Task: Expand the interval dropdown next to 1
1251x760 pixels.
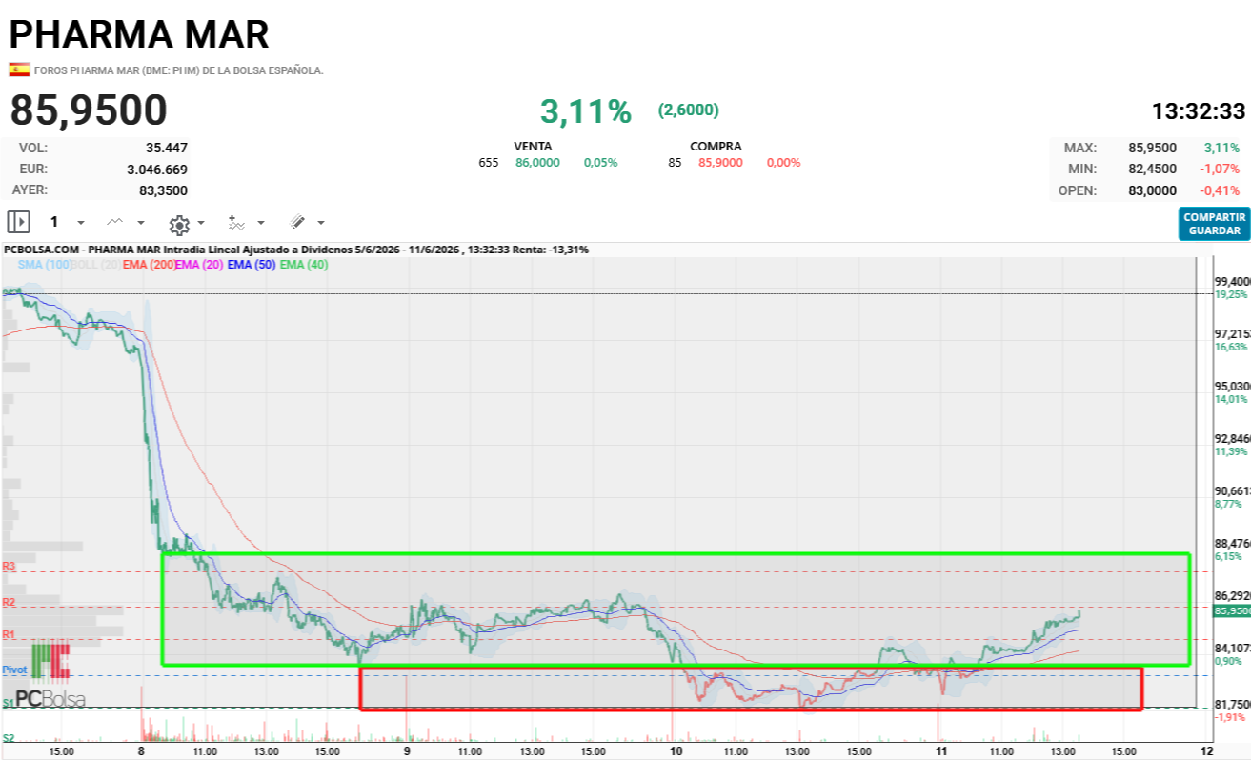Action: pyautogui.click(x=81, y=223)
